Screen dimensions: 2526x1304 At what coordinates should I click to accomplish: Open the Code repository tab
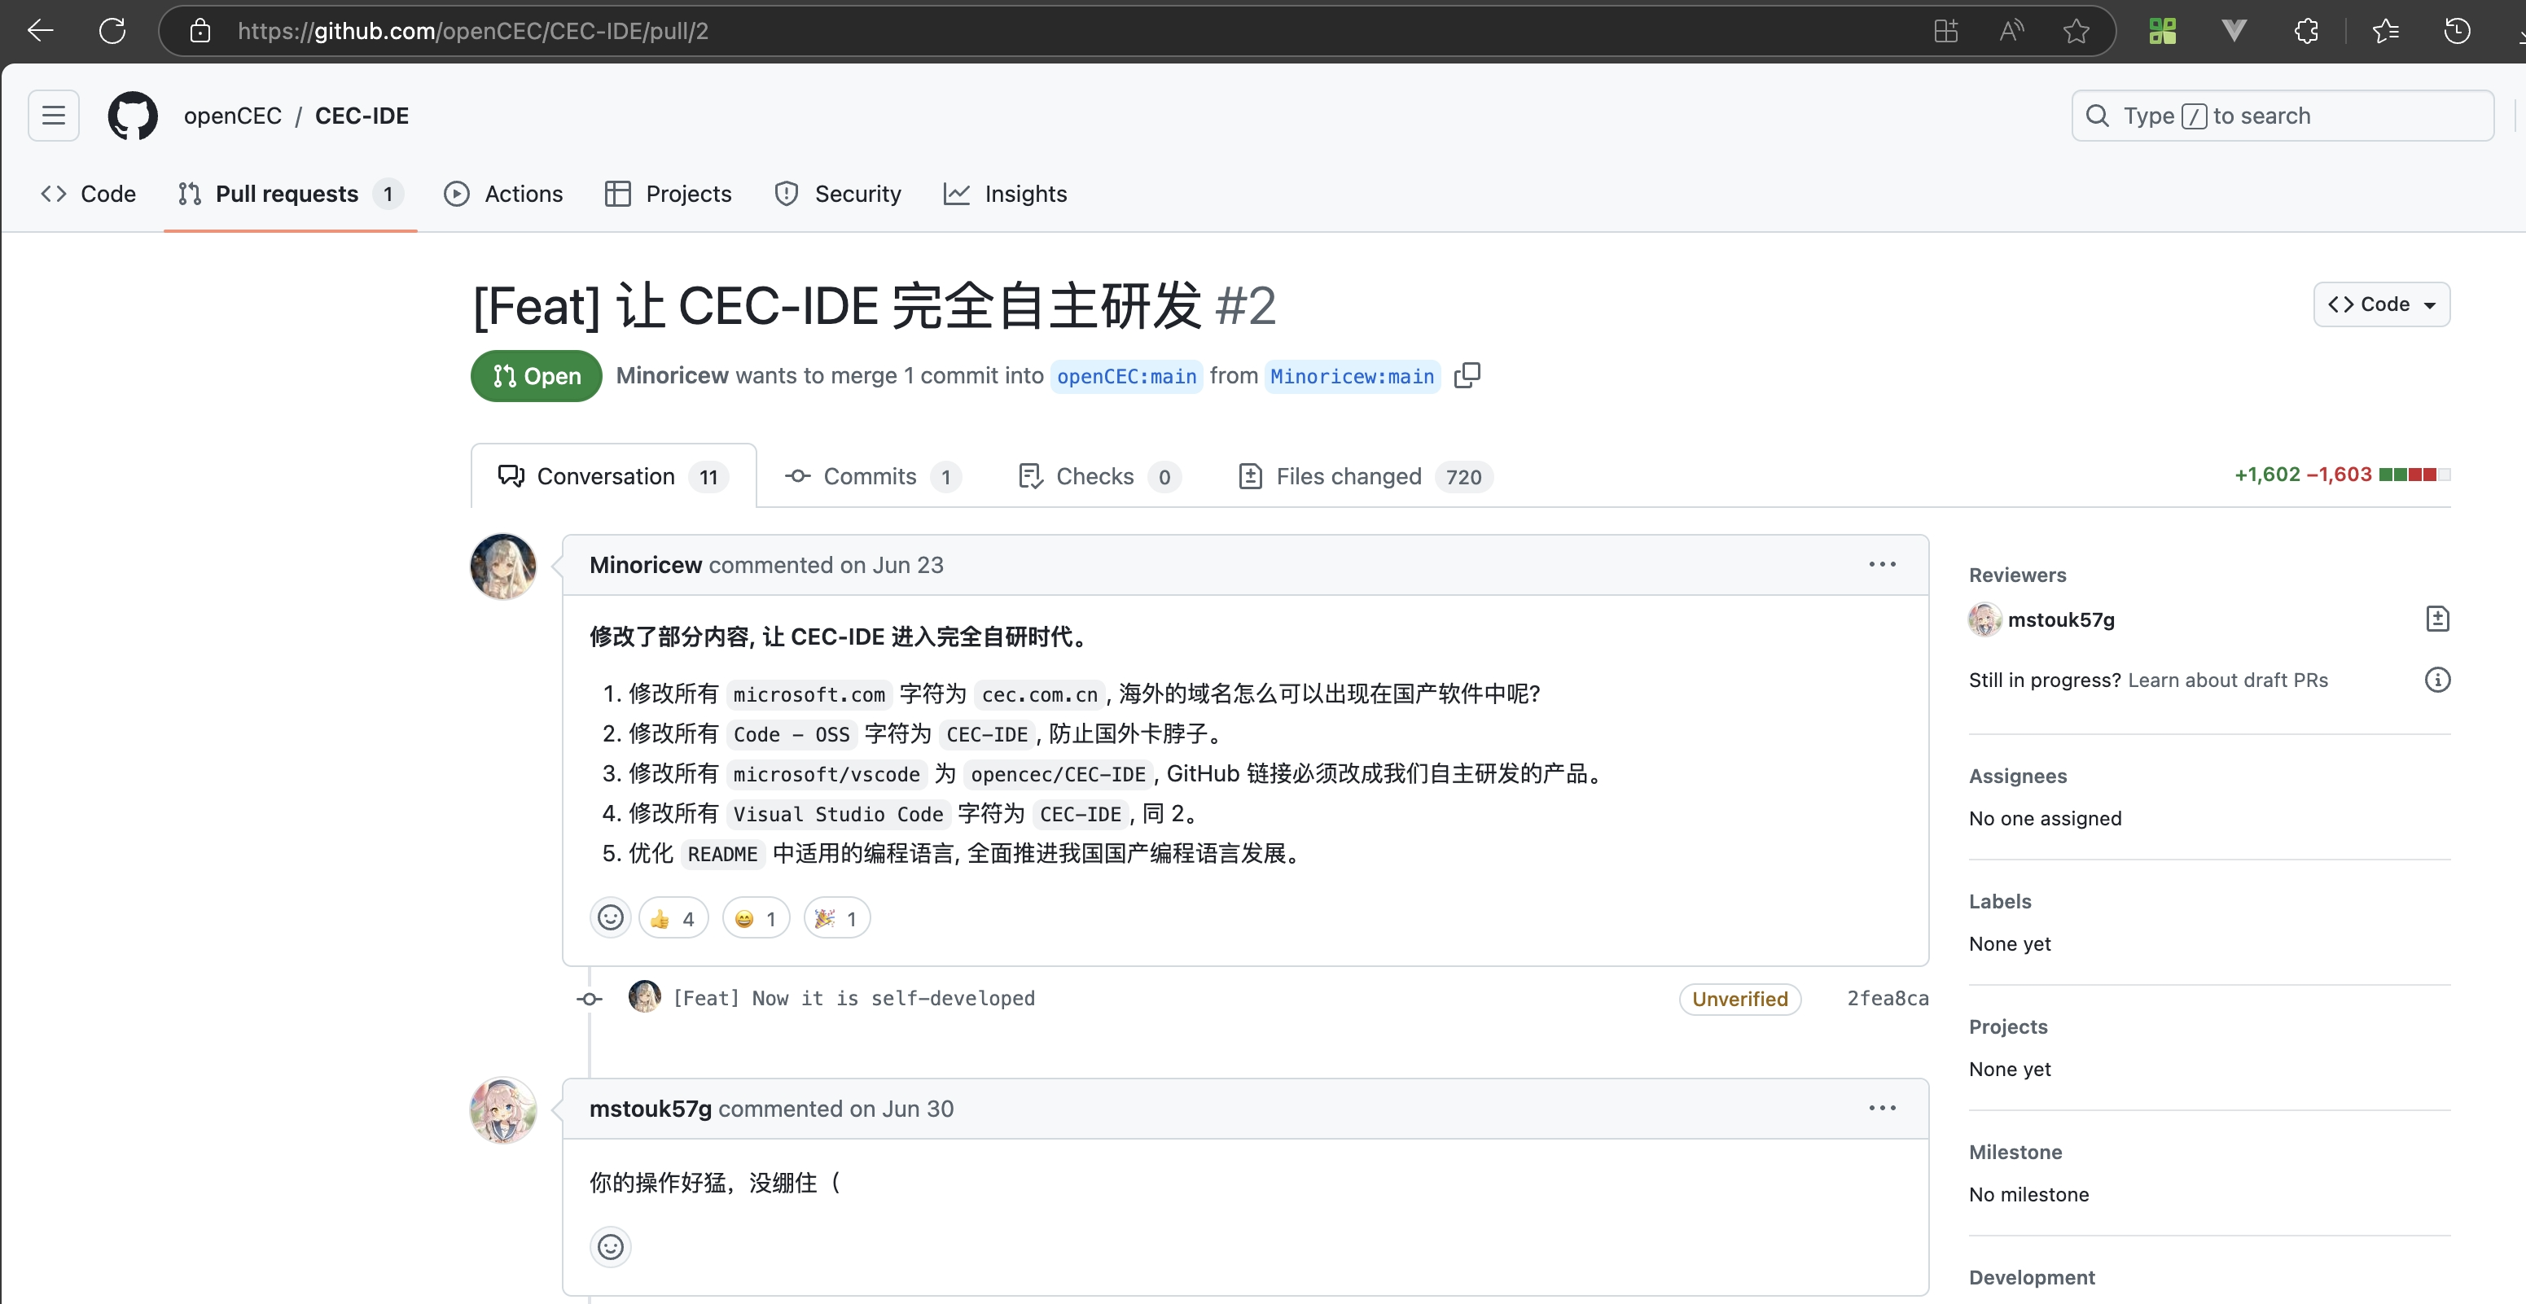pyautogui.click(x=88, y=194)
